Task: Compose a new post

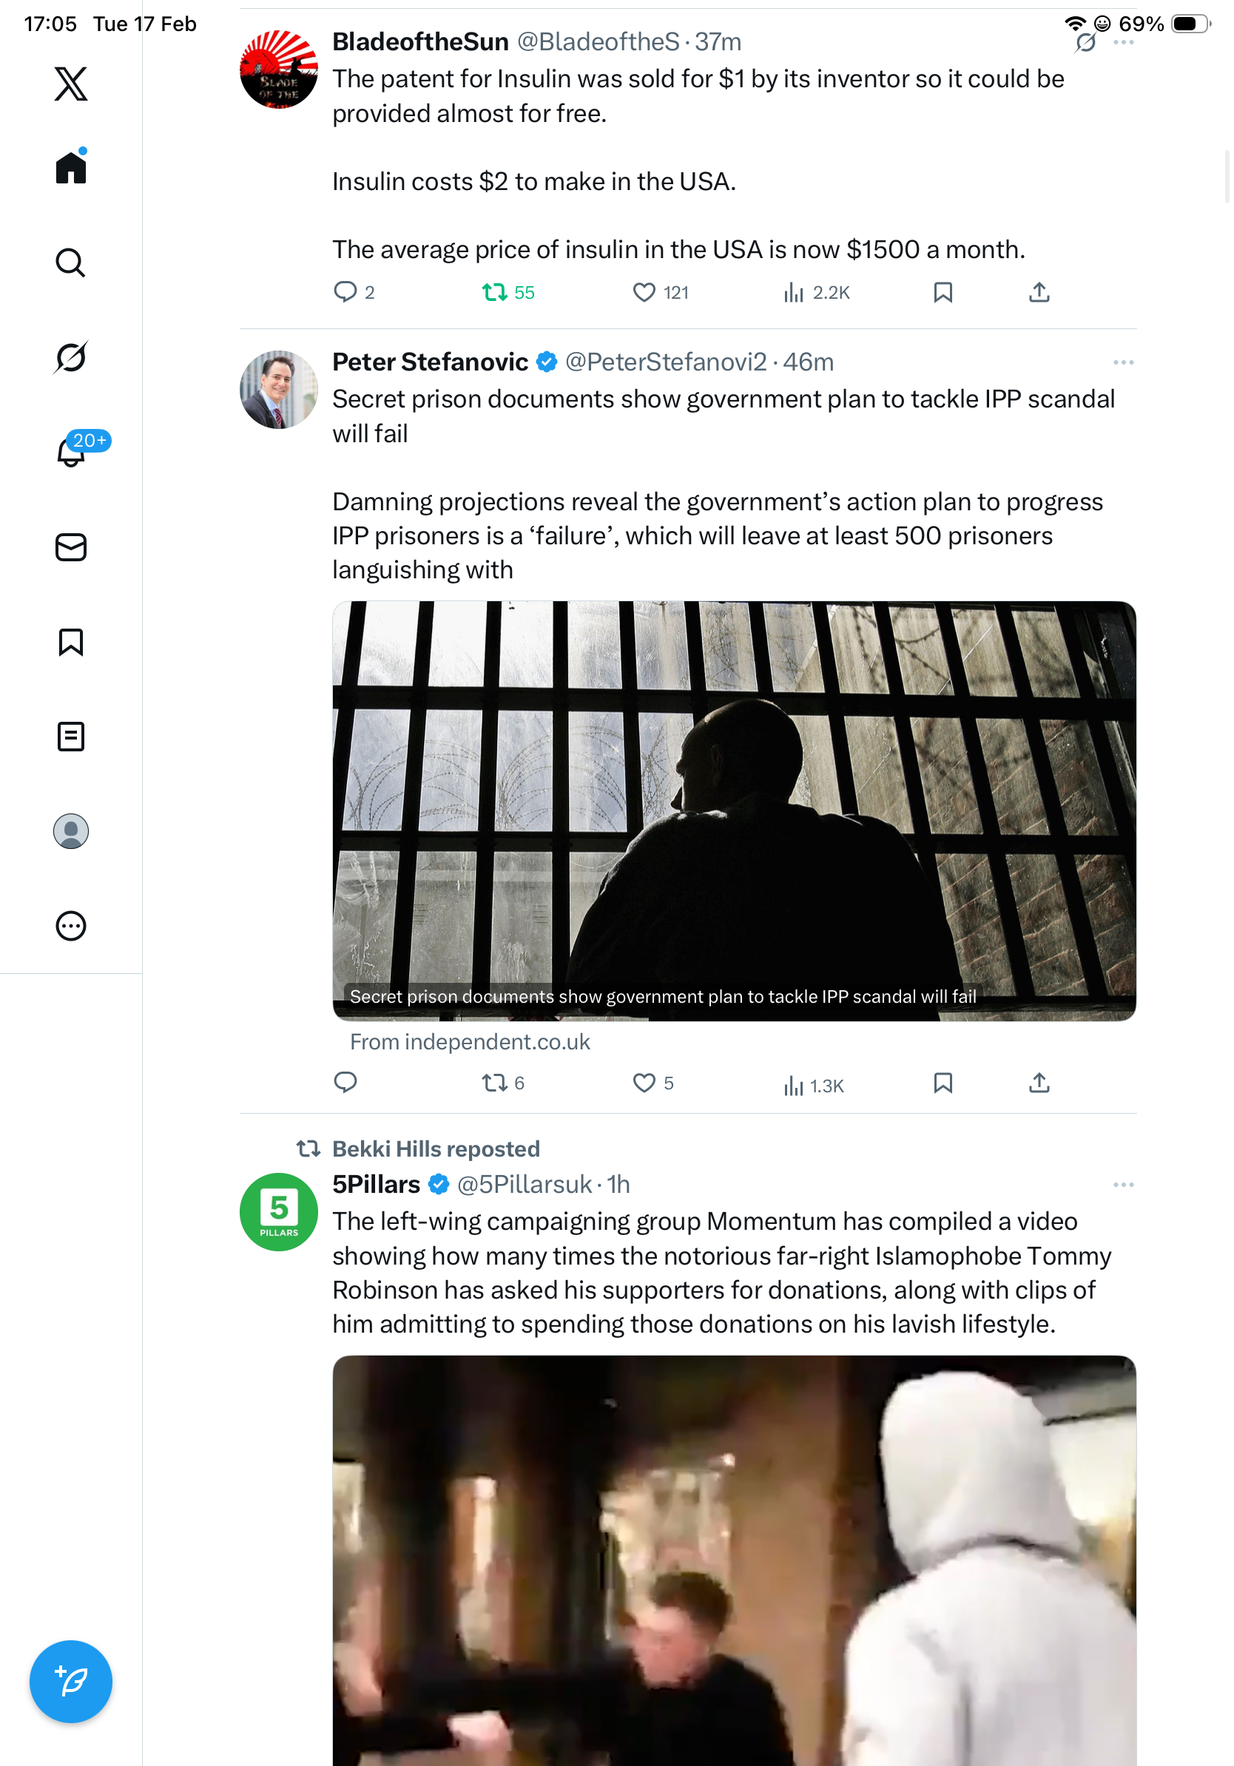Action: (71, 1682)
